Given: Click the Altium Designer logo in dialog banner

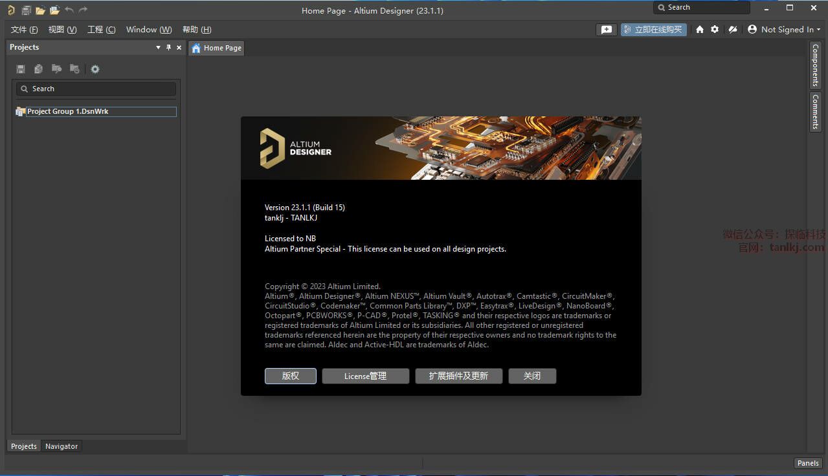Looking at the screenshot, I should click(296, 148).
